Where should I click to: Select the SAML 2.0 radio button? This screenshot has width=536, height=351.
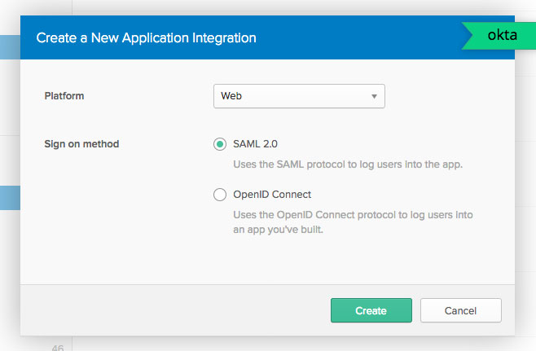click(219, 144)
